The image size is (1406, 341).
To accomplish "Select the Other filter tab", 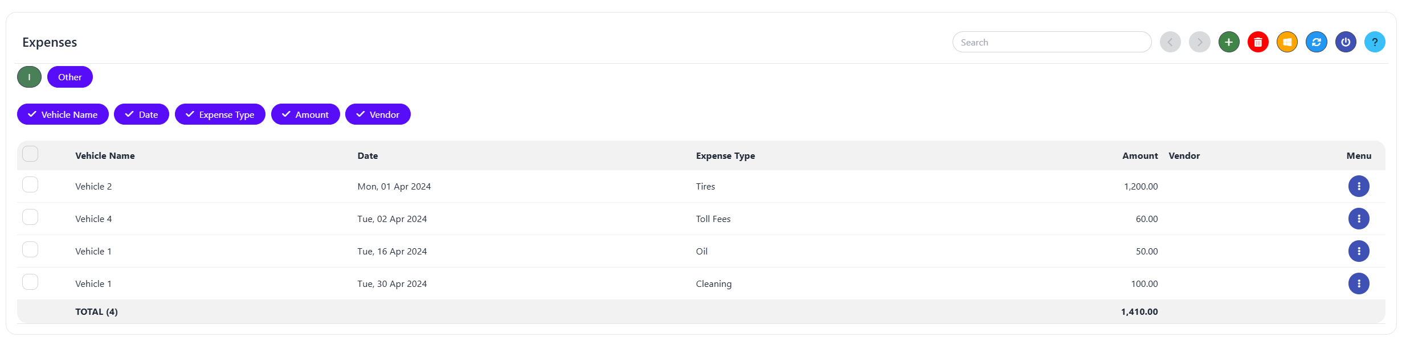I will [70, 77].
